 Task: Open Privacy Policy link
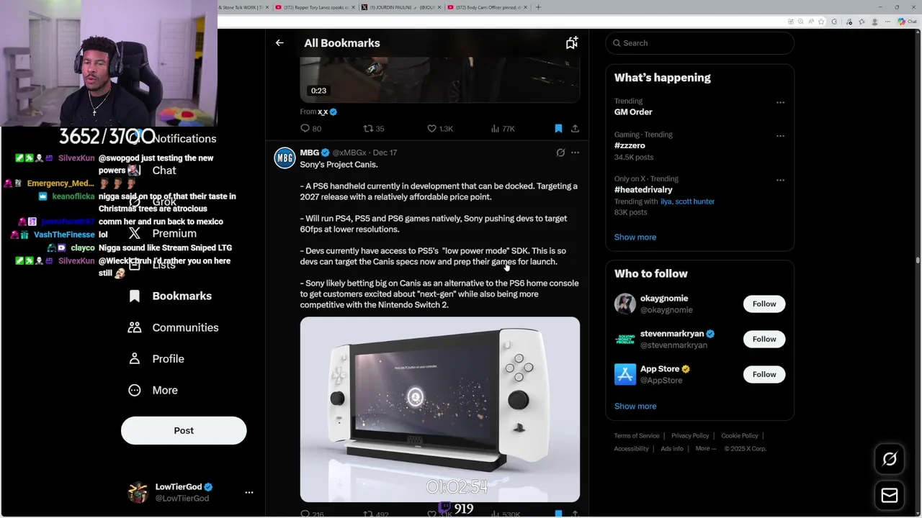point(690,436)
